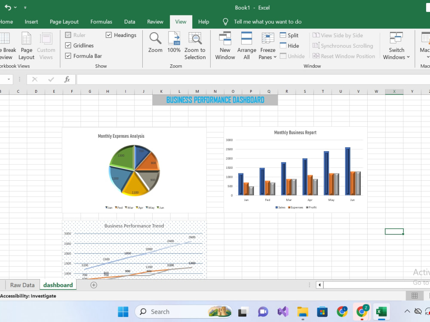
Task: Click the horizontal scrollbar left arrow
Action: tap(319, 285)
